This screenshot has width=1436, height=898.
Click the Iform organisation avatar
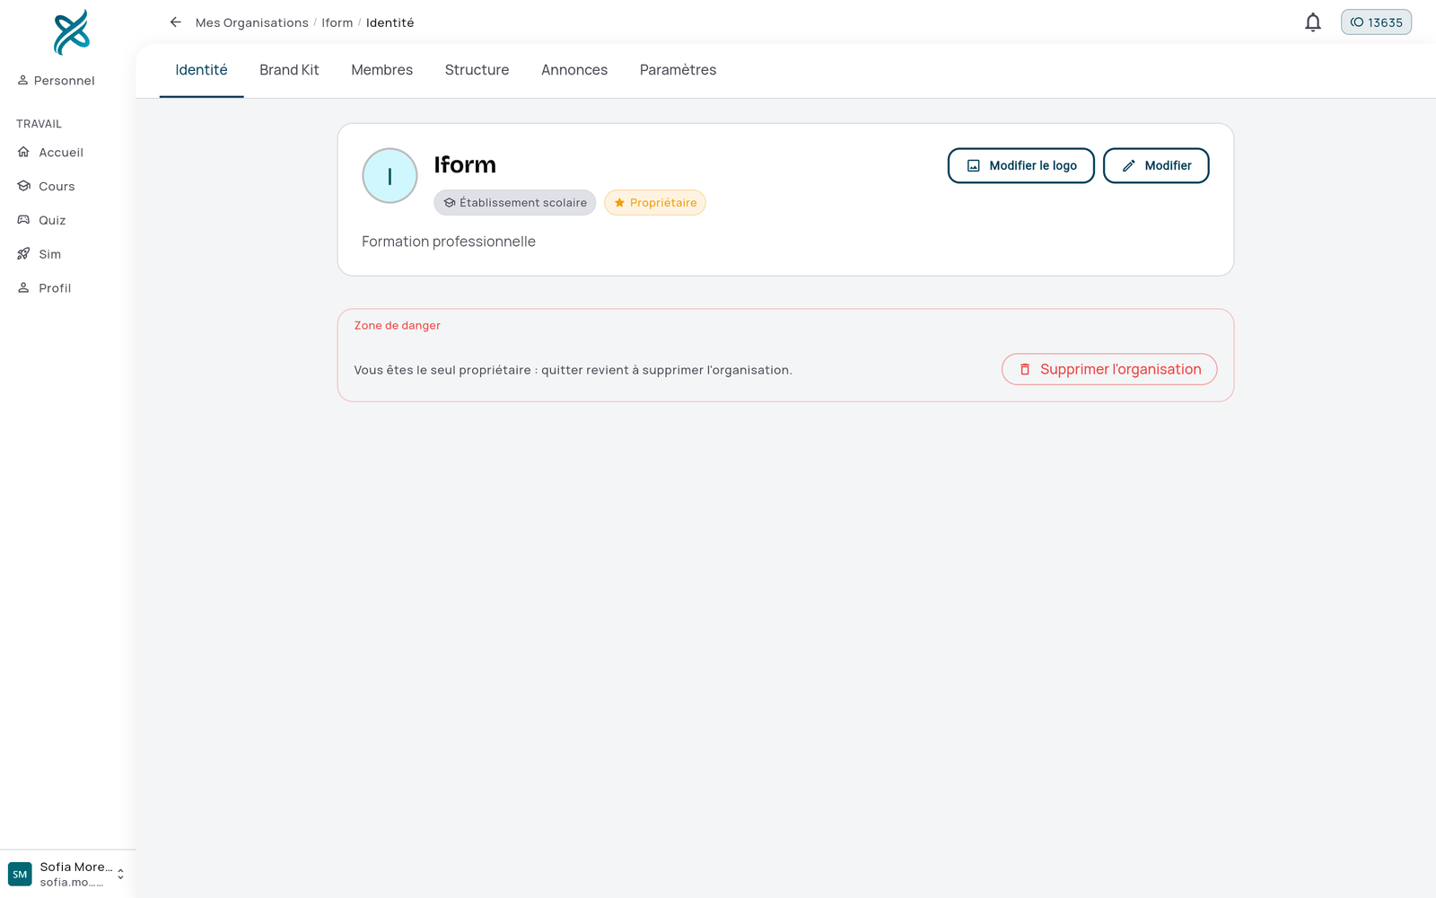pos(390,176)
